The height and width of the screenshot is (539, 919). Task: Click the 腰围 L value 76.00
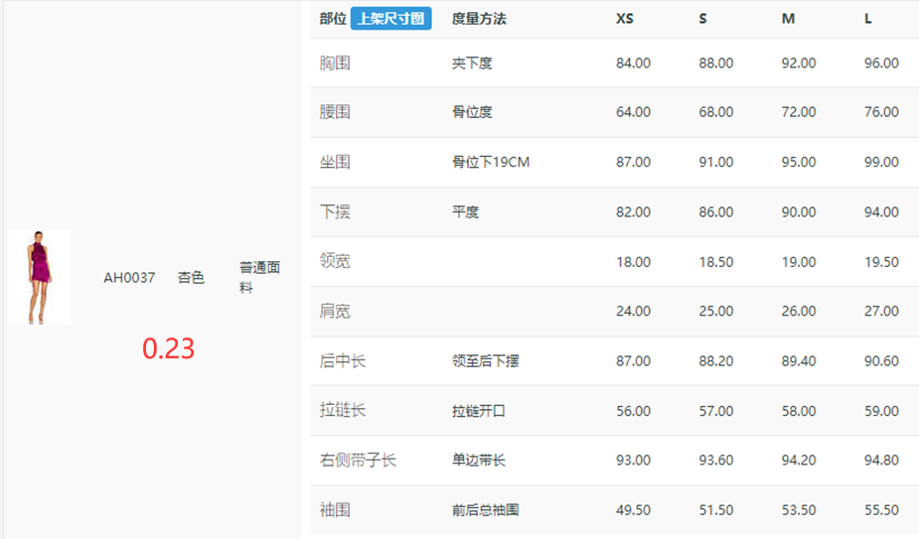pyautogui.click(x=881, y=112)
